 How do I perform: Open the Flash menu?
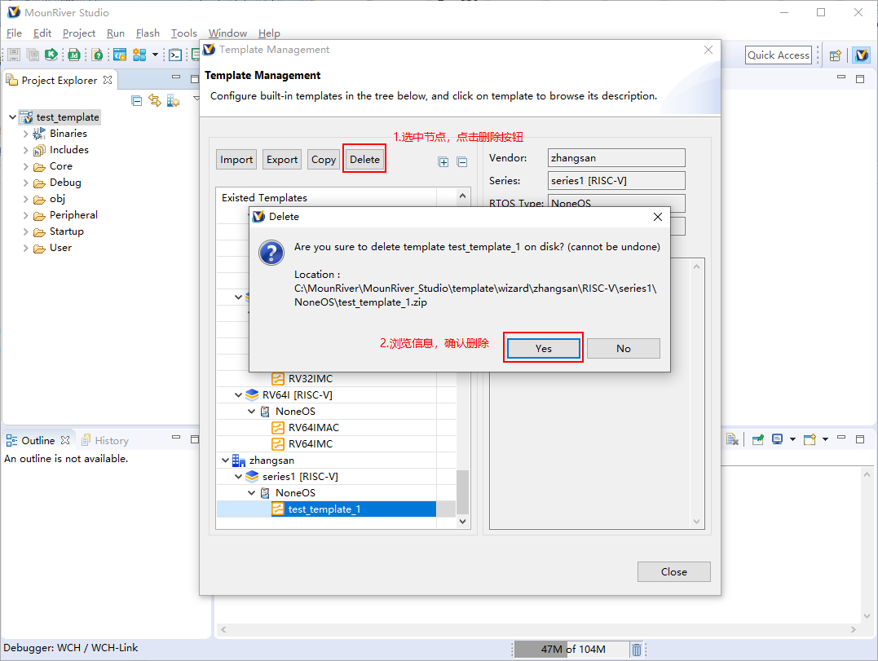(148, 33)
